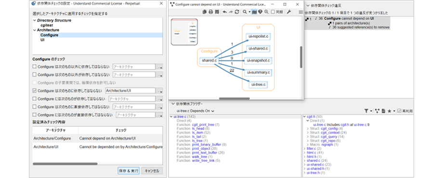
Task: Show dependency graph icon in browser toolbar
Action: click(377, 111)
